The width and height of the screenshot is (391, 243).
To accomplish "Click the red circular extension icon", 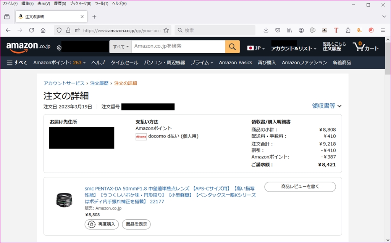I will tap(371, 30).
